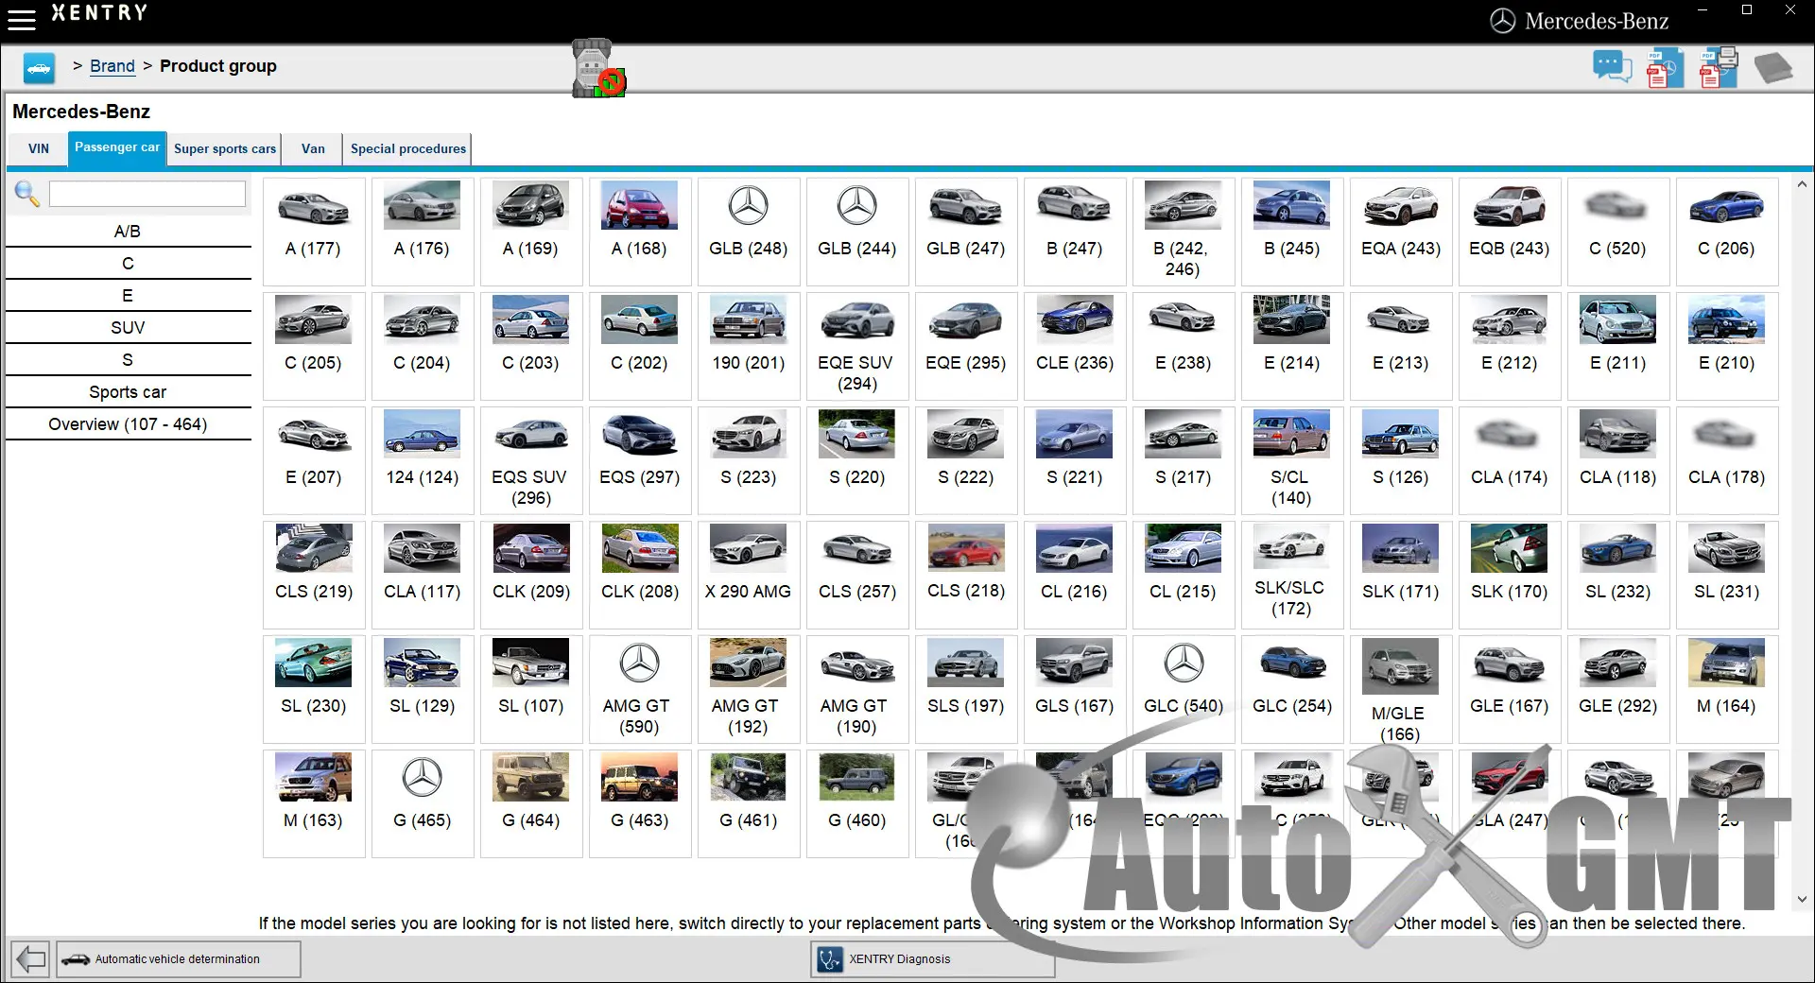Click the PDF print icon
Image resolution: width=1815 pixels, height=983 pixels.
coord(1719,67)
